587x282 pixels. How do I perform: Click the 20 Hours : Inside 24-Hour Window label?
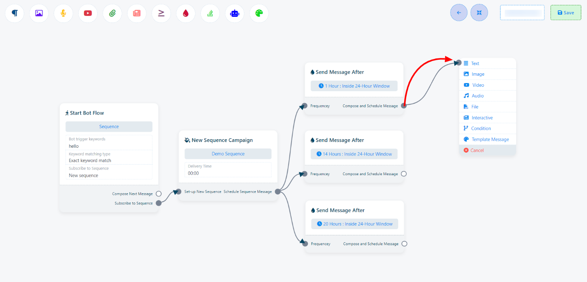pos(355,224)
